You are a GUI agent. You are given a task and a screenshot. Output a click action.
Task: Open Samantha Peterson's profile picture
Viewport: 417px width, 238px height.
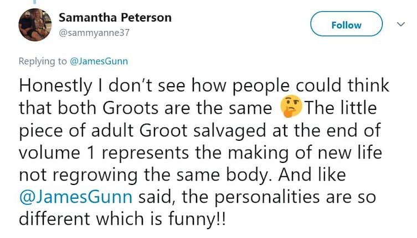pos(35,25)
